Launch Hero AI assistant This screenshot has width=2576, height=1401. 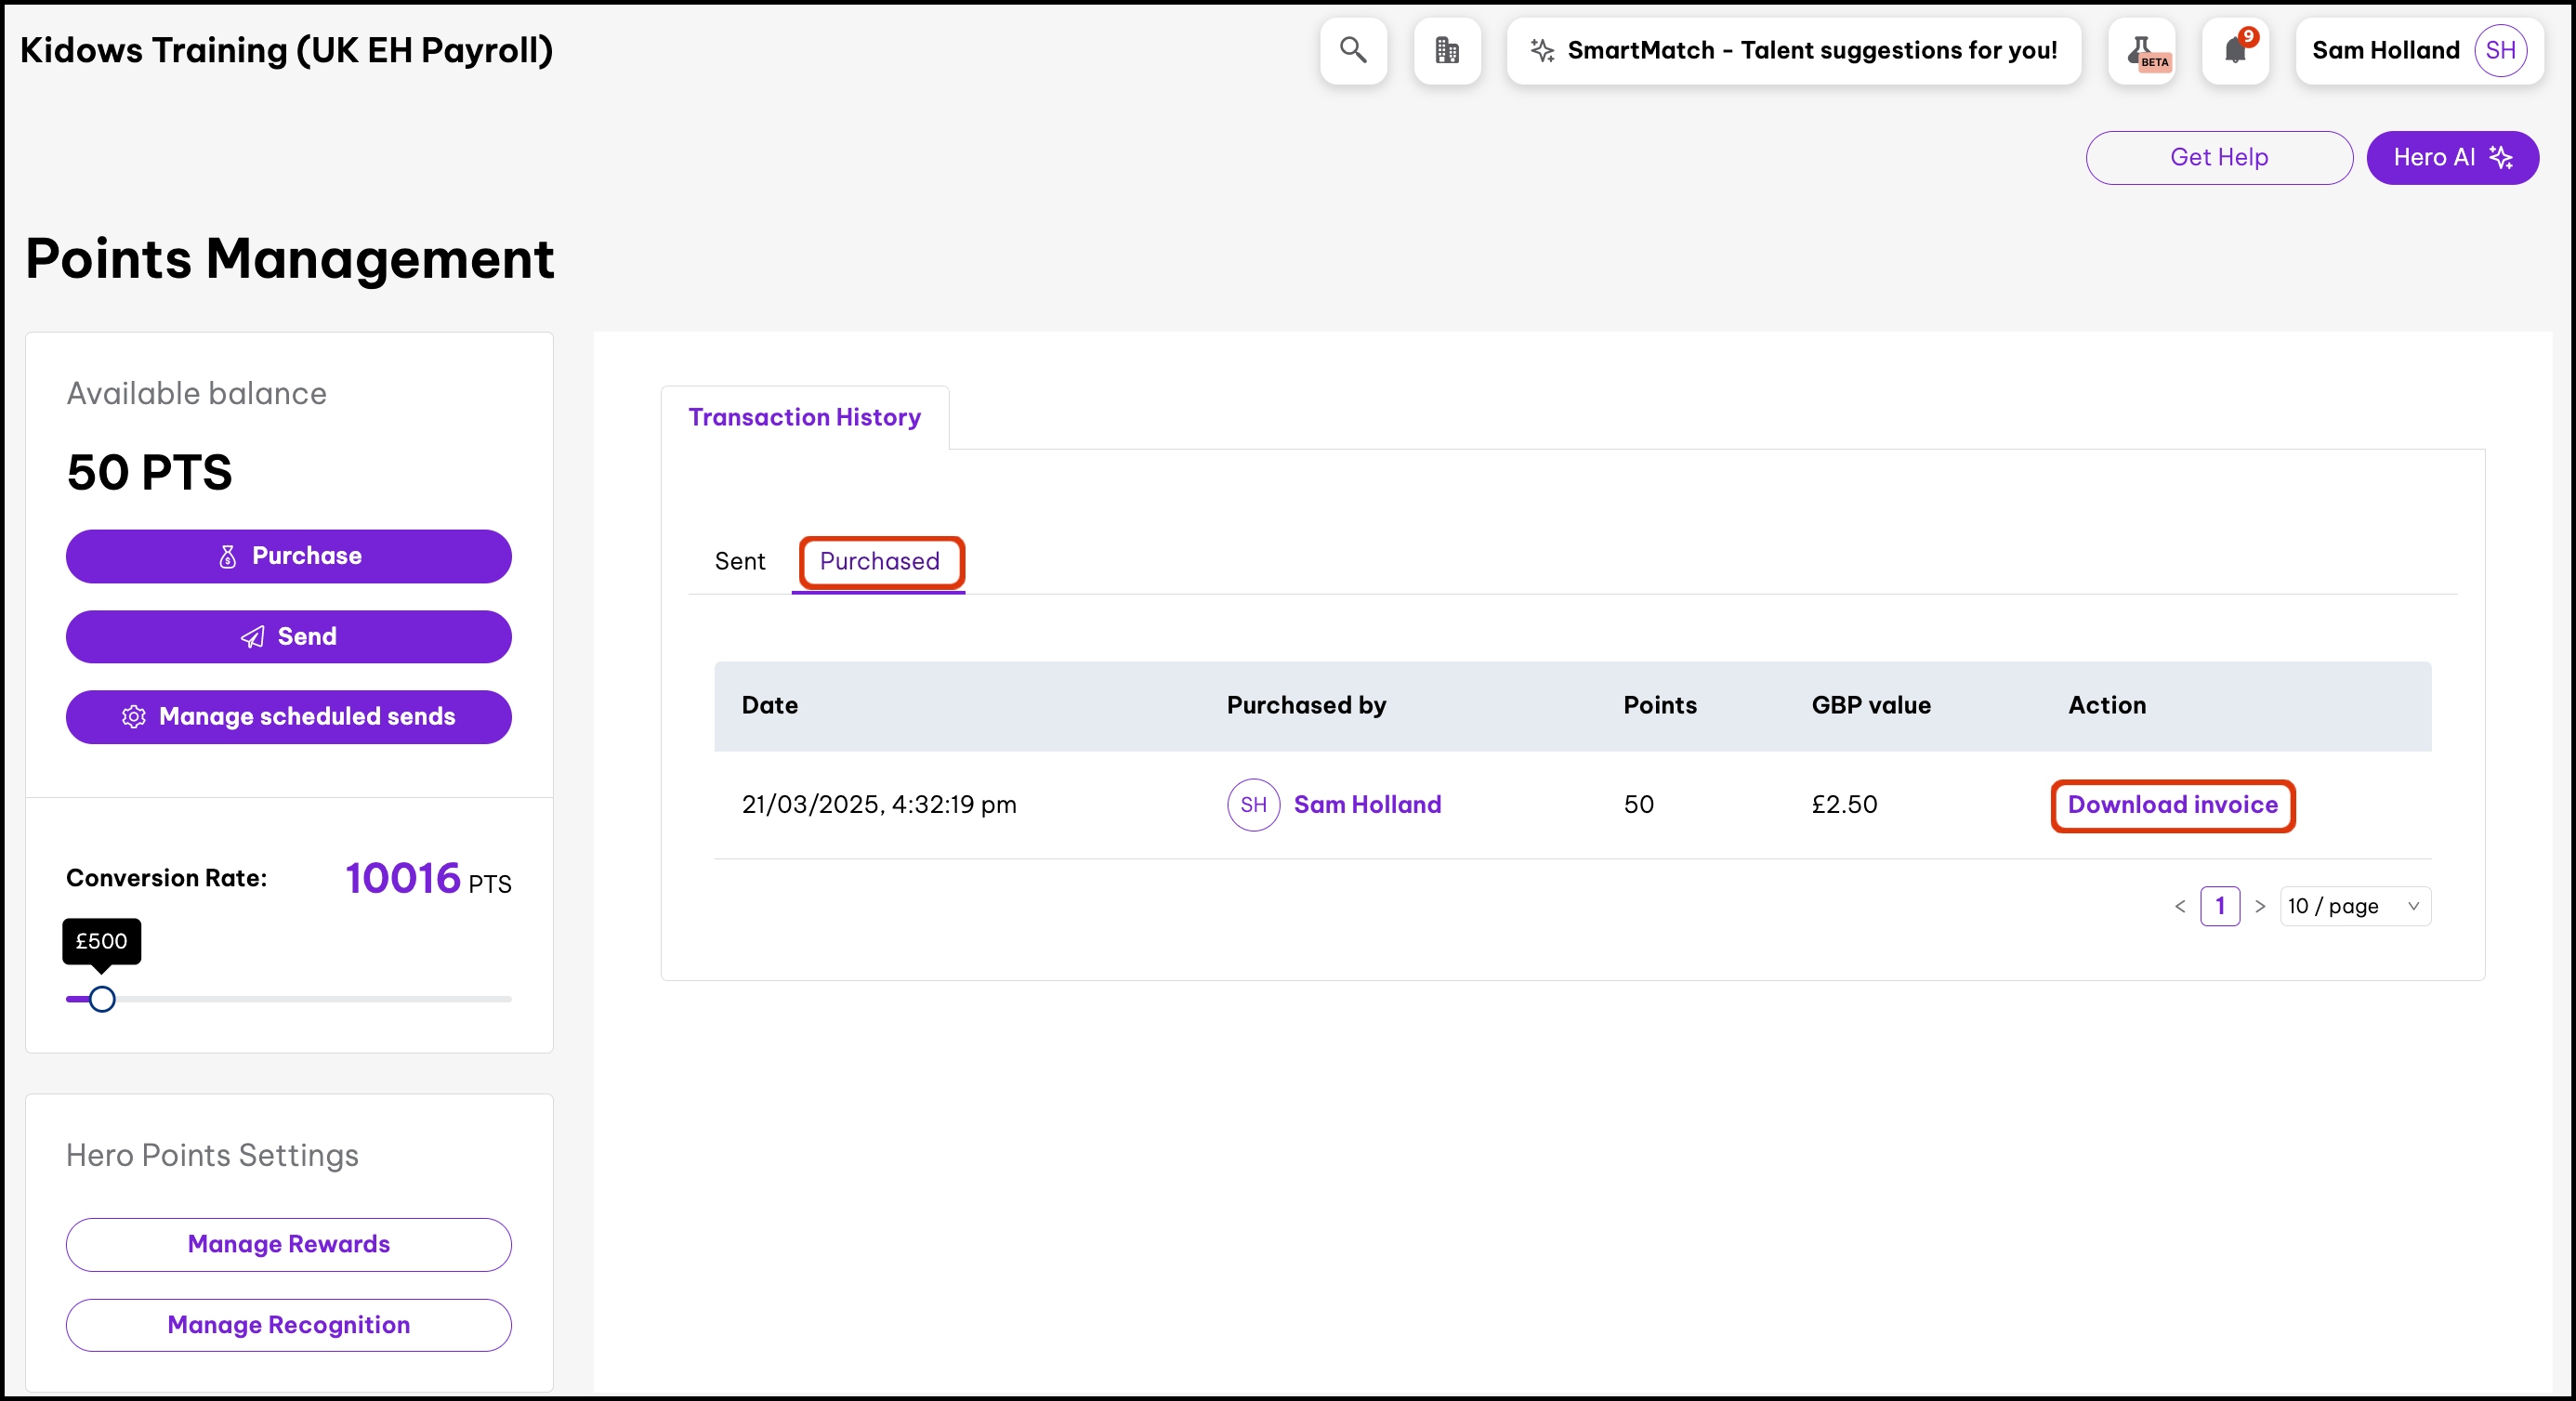coord(2451,157)
